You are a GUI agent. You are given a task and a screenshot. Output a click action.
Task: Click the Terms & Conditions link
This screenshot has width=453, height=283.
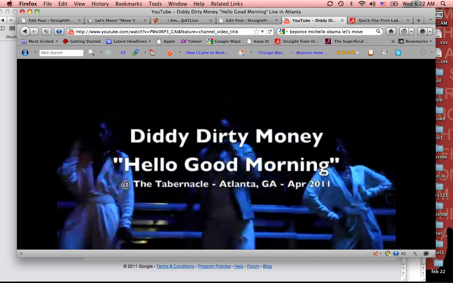(175, 266)
